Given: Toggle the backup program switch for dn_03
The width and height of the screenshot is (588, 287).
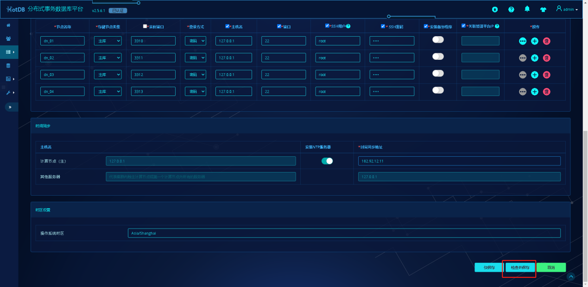Looking at the screenshot, I should pos(438,73).
